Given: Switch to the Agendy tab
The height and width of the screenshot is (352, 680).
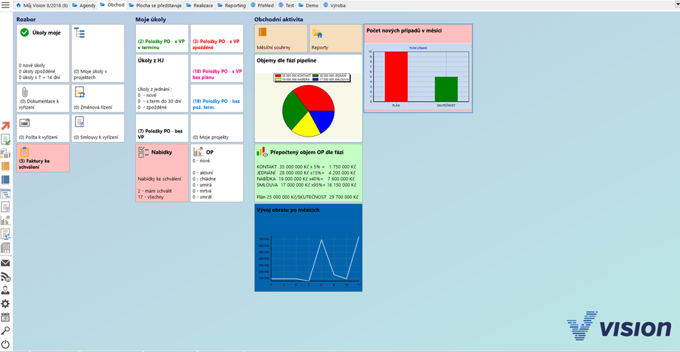Looking at the screenshot, I should (84, 5).
